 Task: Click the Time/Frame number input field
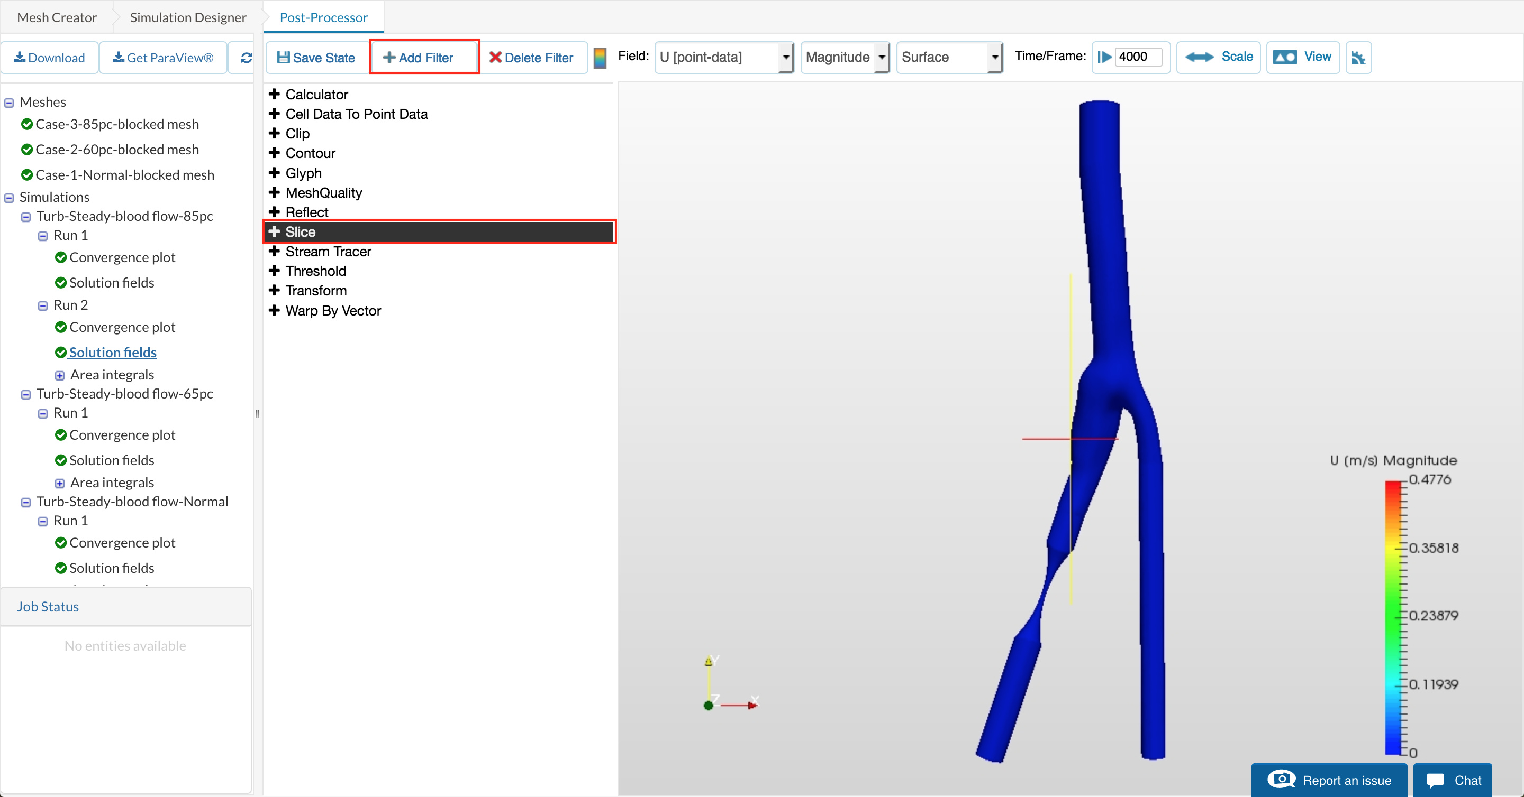[x=1137, y=57]
